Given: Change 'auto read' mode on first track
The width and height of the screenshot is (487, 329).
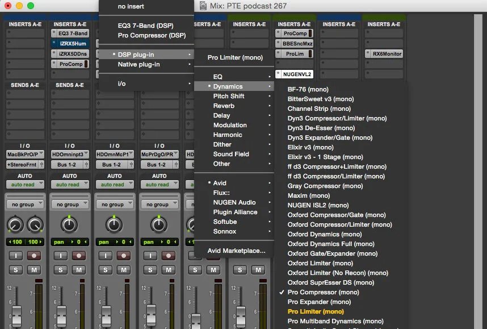Looking at the screenshot, I should point(25,185).
